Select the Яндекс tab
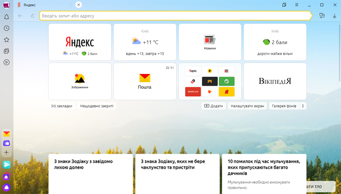The image size is (341, 194). 43,5
